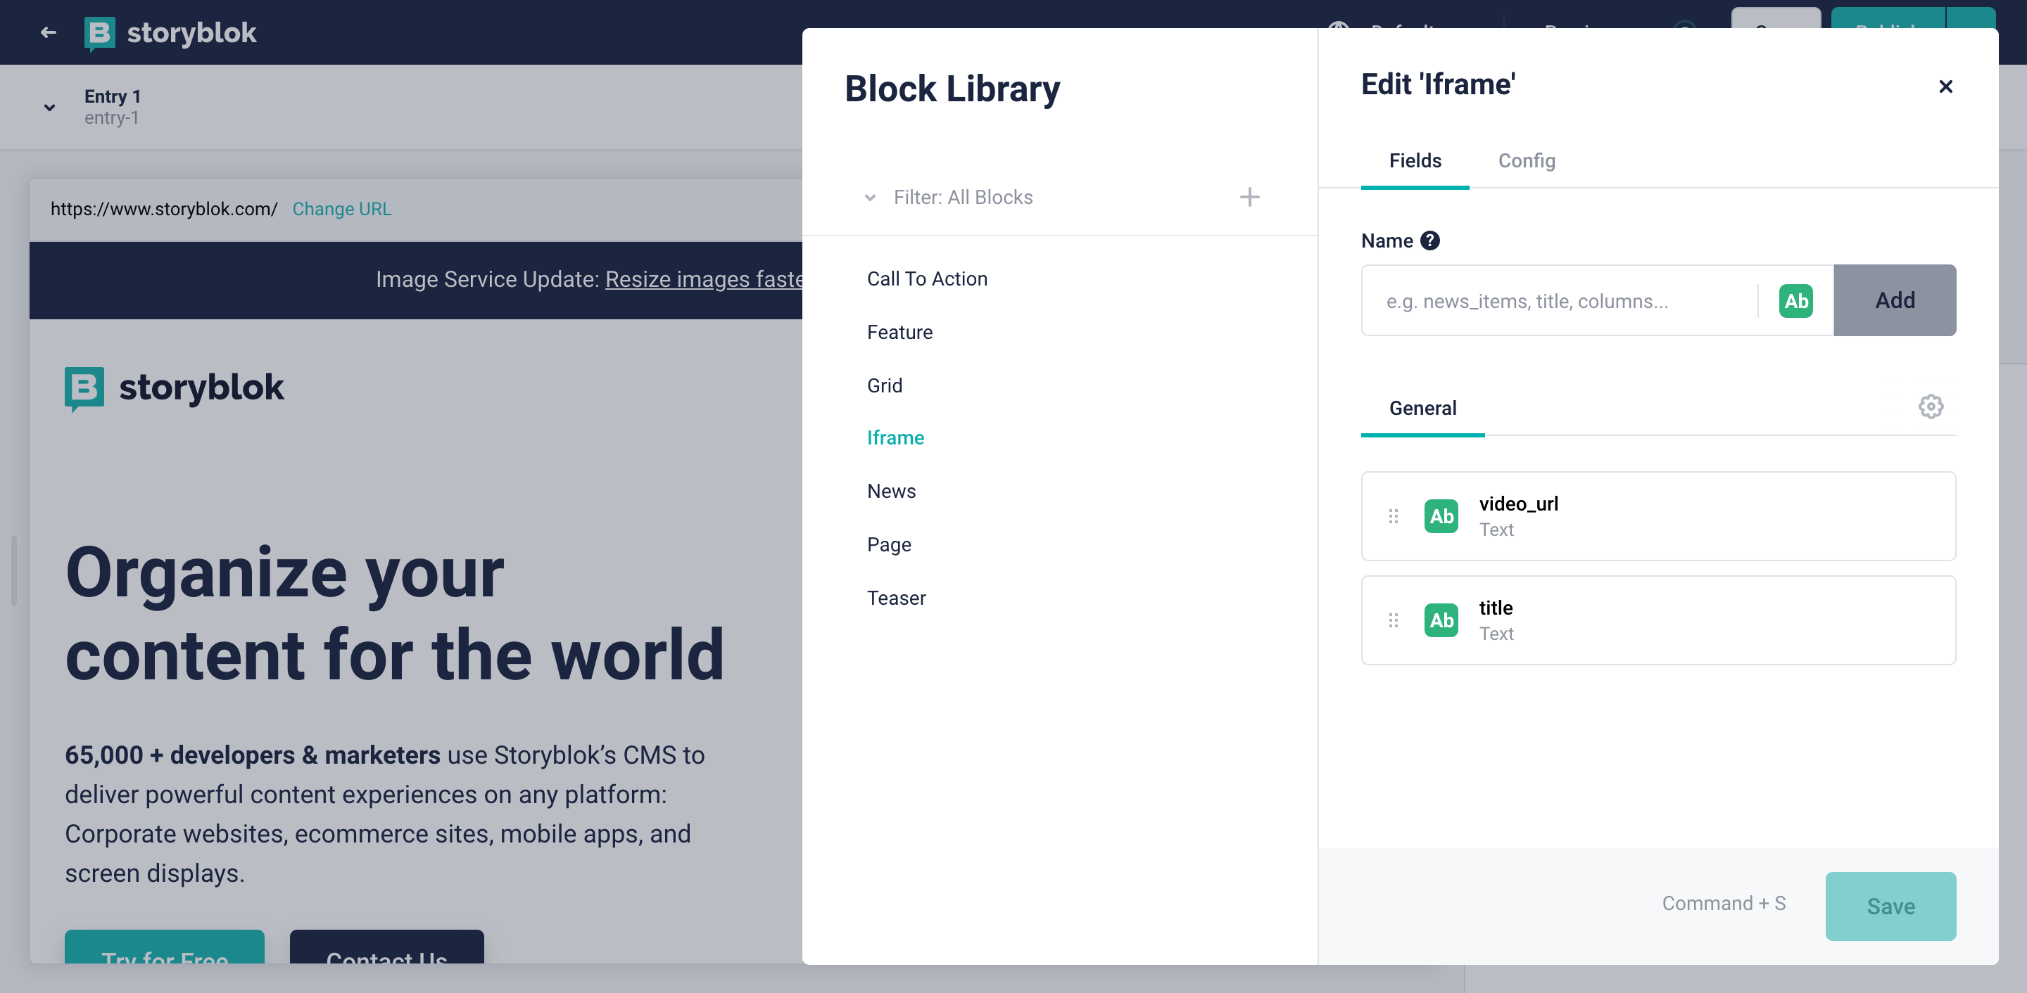Click drag handle of video_url field
Screen dimensions: 2027x993
point(1393,515)
